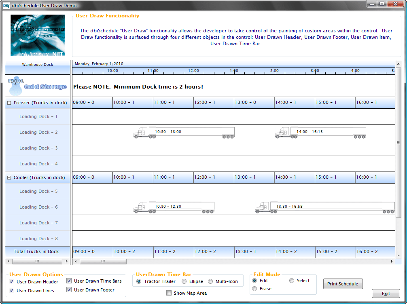This screenshot has height=304, width=407.
Task: Toggle the User Drawn Lines checkbox
Action: point(11,291)
